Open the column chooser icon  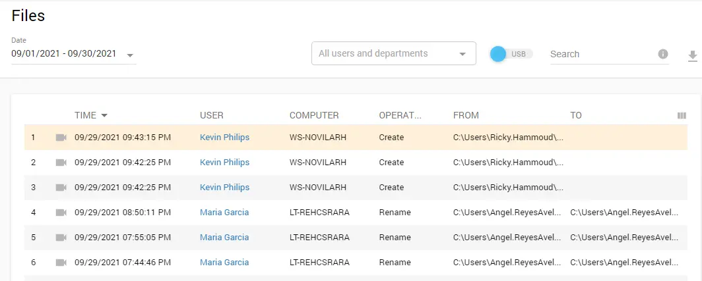pos(682,116)
